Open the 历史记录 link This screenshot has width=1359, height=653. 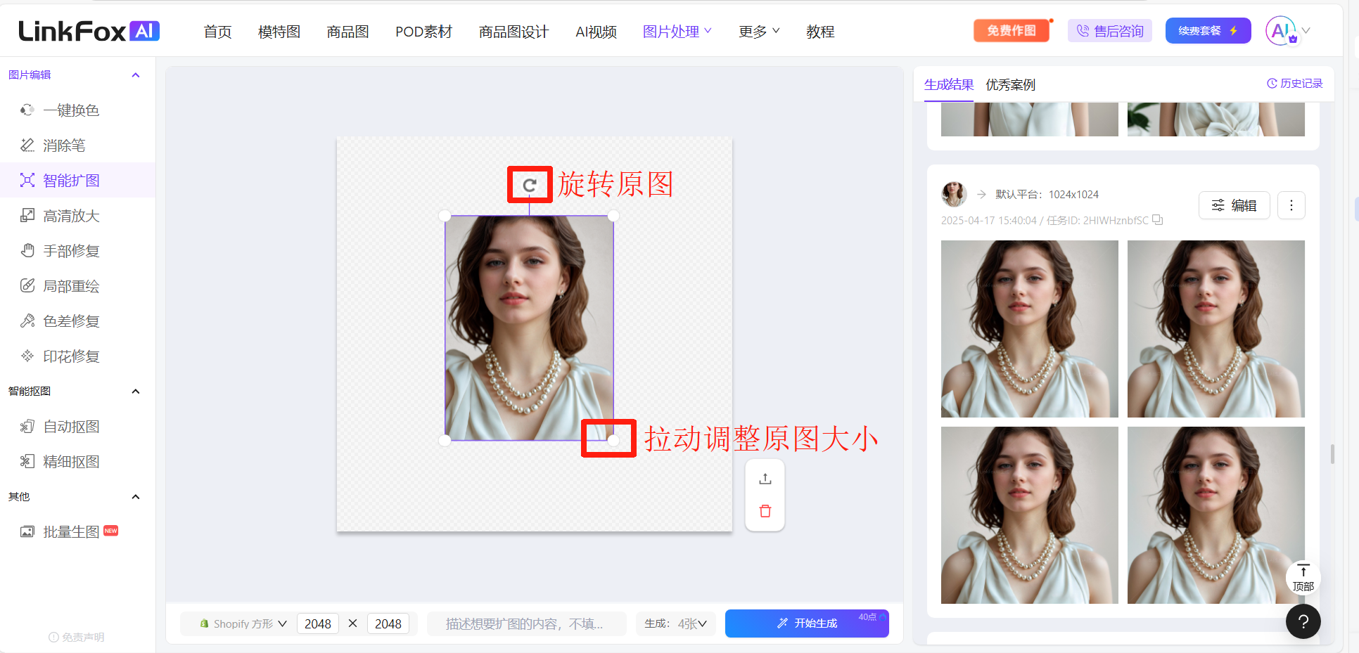1294,84
